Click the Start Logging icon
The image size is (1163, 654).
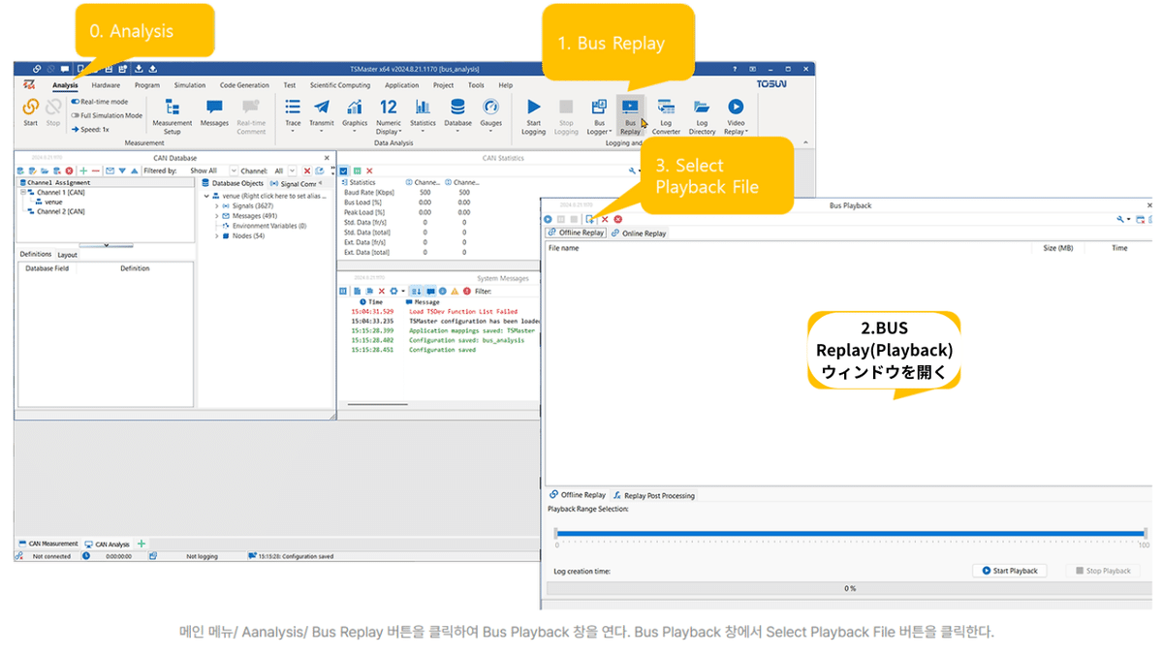[533, 107]
